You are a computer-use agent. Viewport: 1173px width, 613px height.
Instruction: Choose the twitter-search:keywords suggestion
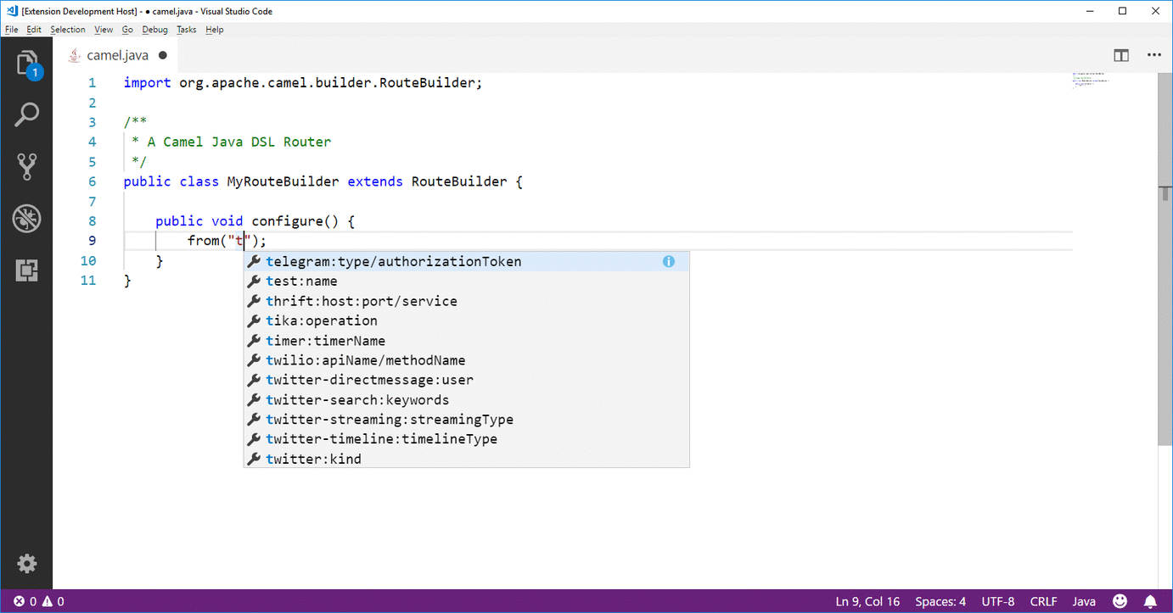pos(466,400)
